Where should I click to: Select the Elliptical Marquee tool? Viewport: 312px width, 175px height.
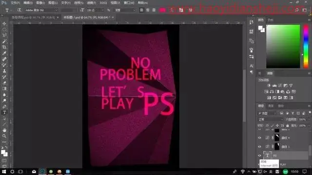(4, 29)
